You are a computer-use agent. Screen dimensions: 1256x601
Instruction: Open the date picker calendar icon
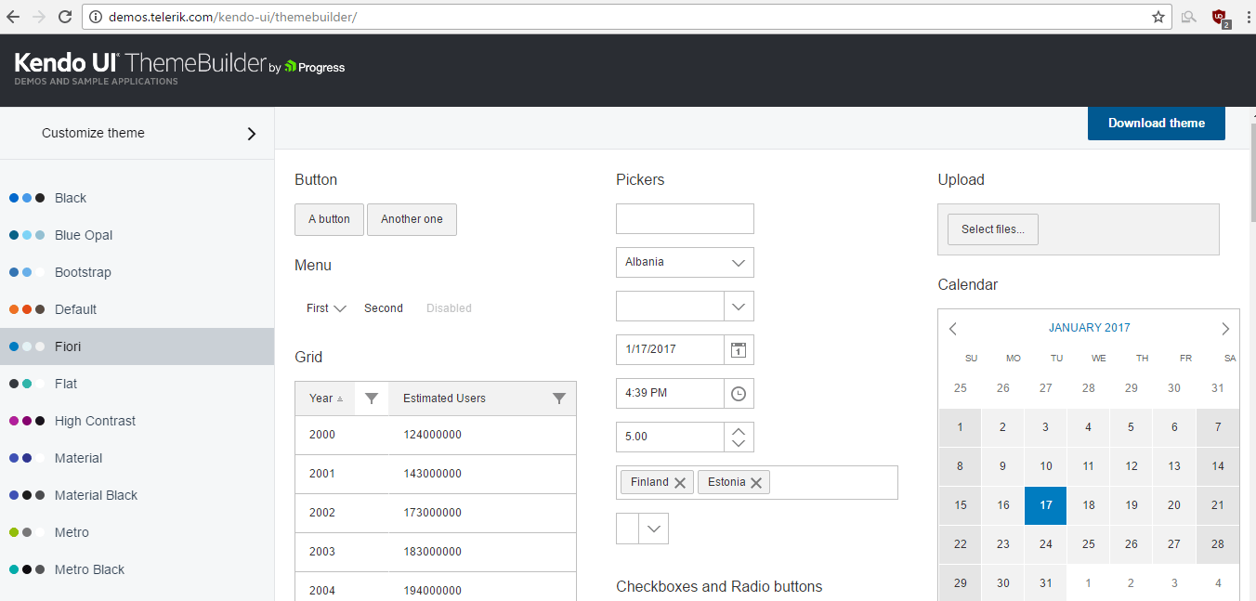[x=739, y=349]
